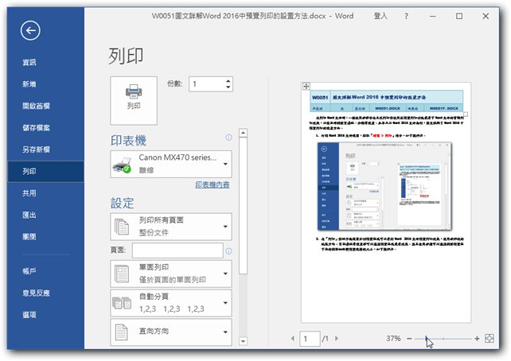
Task: Click the copies number field
Action: pyautogui.click(x=207, y=84)
